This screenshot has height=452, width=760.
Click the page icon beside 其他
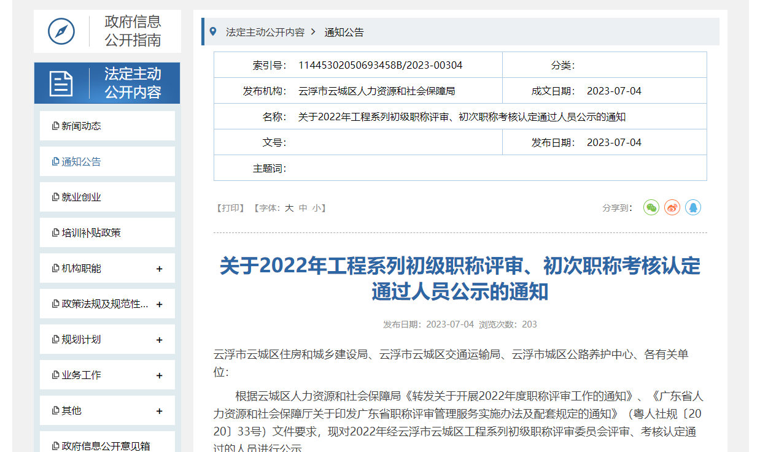pos(56,411)
